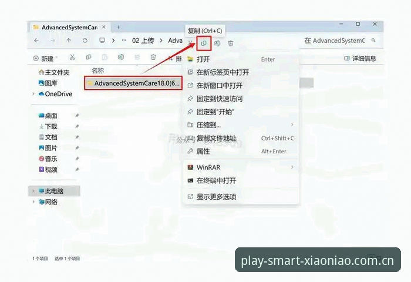The height and width of the screenshot is (282, 411).
Task: Select 此电脑 in sidebar
Action: click(x=54, y=191)
